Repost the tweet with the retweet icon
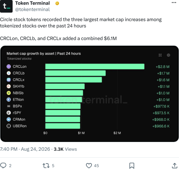Viewport: 179px width, 169px height. 46,166
